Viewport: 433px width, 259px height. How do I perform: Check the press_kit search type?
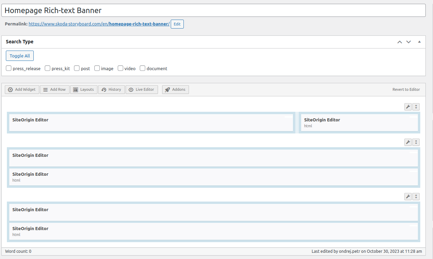pos(47,68)
